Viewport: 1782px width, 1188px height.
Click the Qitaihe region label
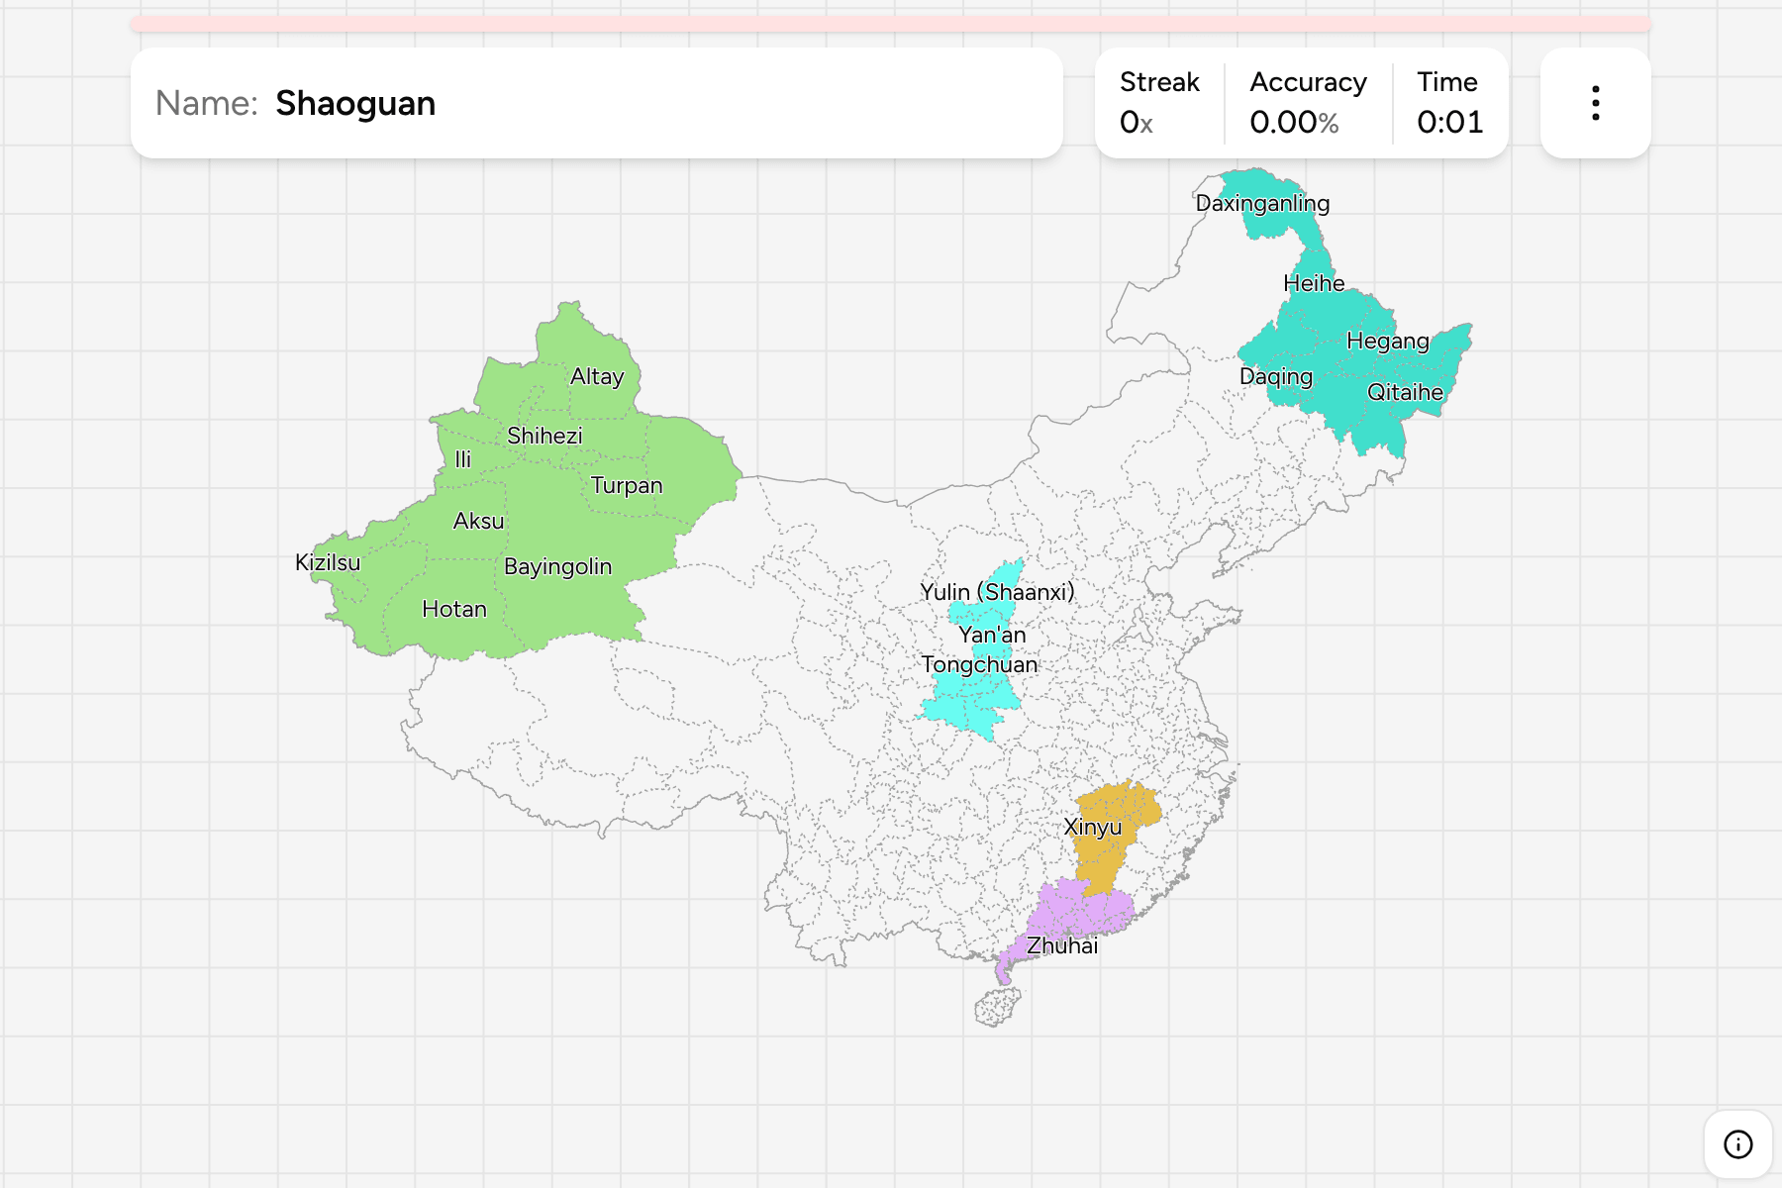coord(1405,392)
